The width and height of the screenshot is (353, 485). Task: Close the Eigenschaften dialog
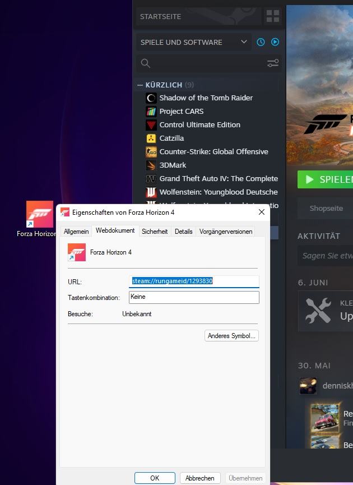coord(262,212)
